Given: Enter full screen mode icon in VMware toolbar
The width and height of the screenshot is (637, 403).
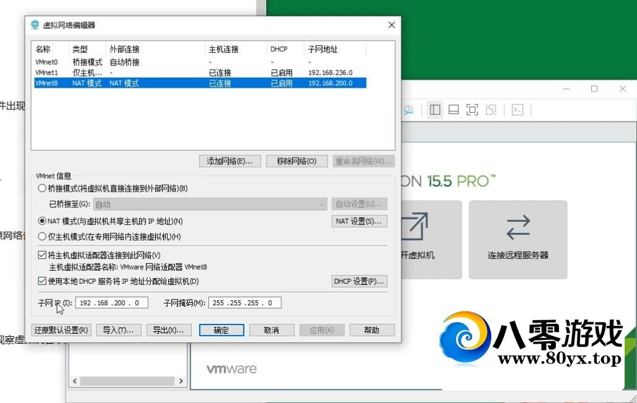Looking at the screenshot, I should click(x=472, y=110).
